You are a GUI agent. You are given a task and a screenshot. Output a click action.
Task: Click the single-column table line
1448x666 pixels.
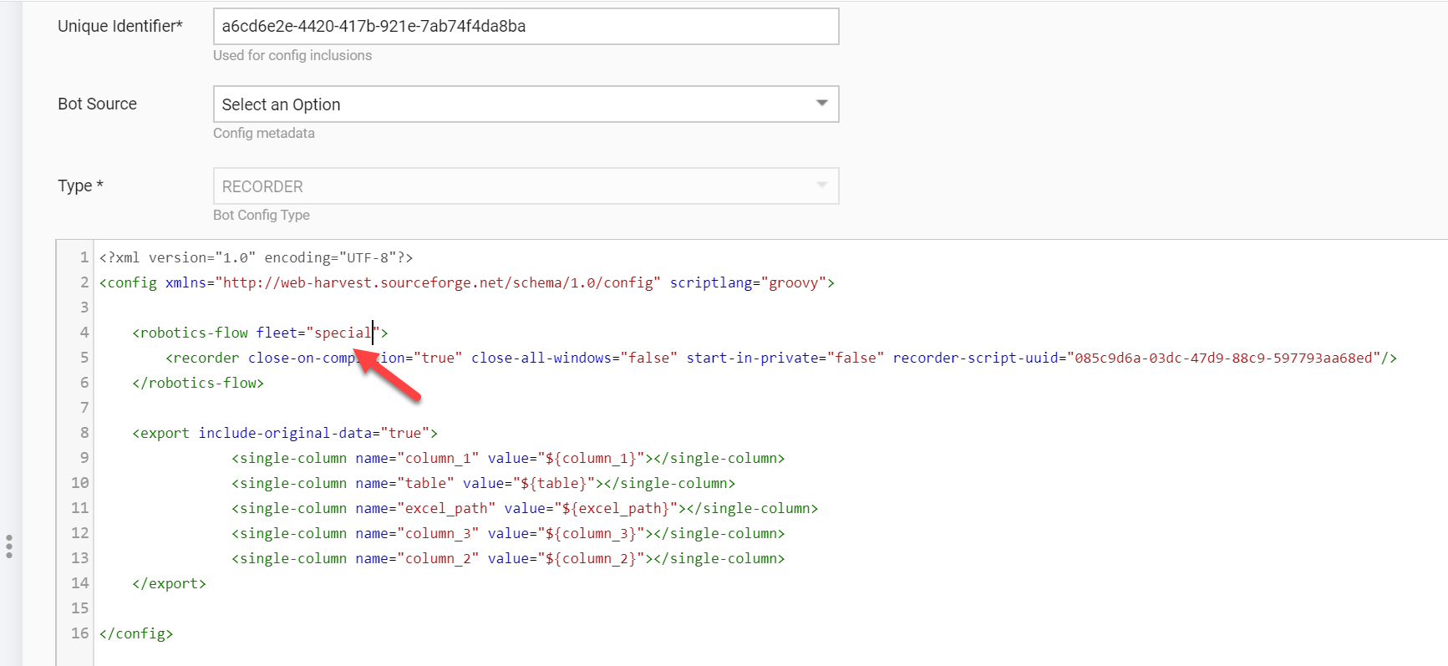[x=484, y=483]
